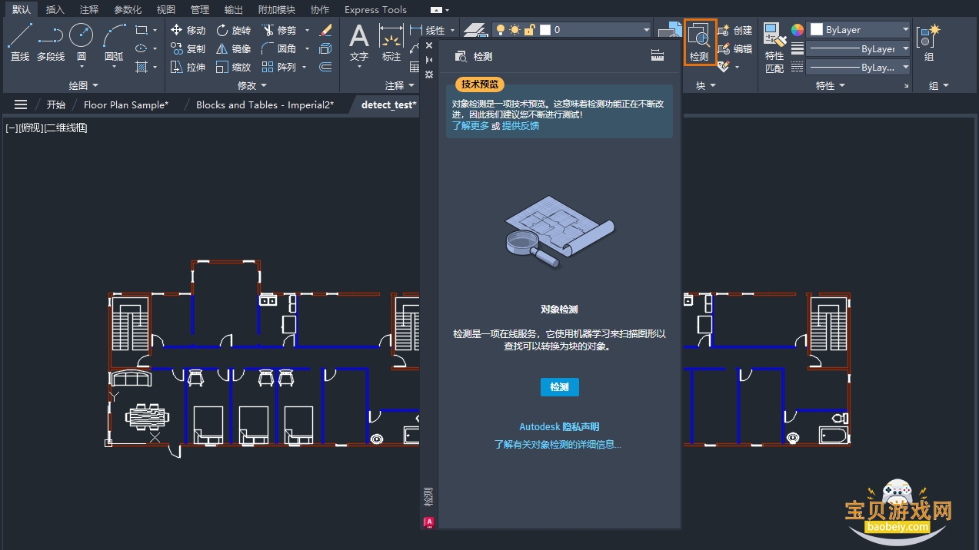Switch to the View (视图) ribbon tab
979x550 pixels.
[165, 10]
